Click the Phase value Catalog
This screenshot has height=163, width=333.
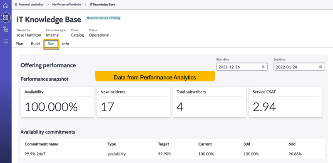[77, 35]
